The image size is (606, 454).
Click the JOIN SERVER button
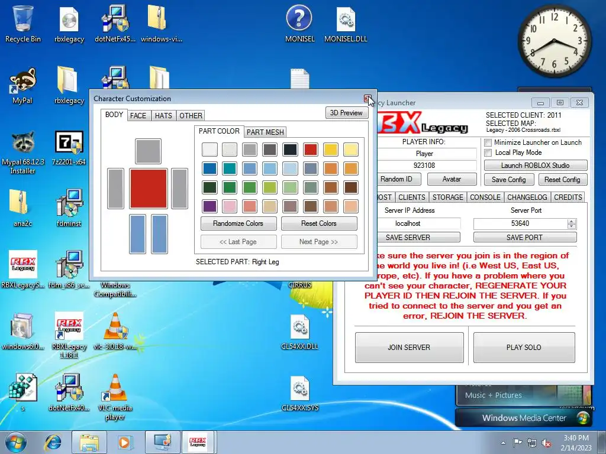tap(409, 348)
